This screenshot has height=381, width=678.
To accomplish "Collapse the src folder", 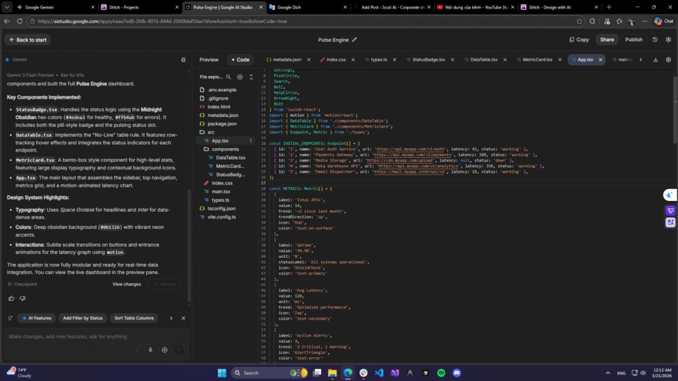I will [x=211, y=132].
